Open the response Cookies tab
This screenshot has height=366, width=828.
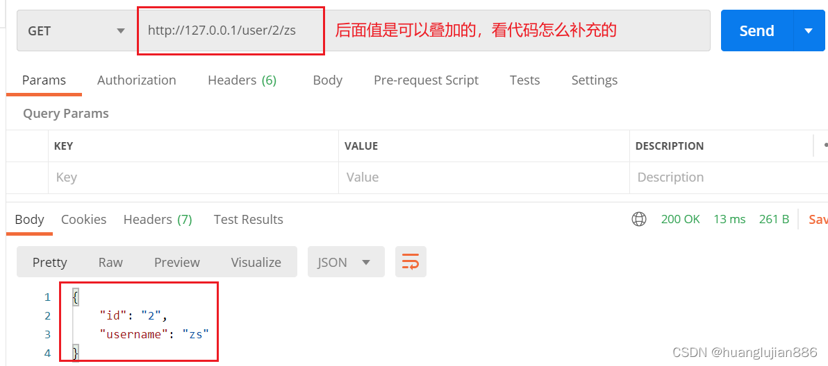point(83,219)
